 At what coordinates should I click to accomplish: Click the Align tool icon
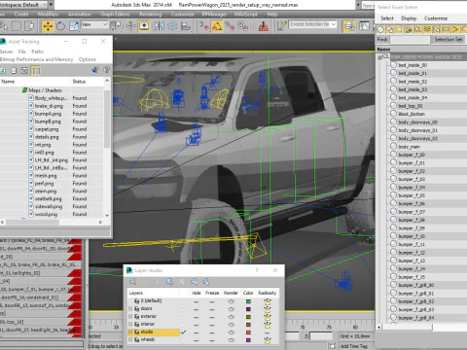(186, 26)
